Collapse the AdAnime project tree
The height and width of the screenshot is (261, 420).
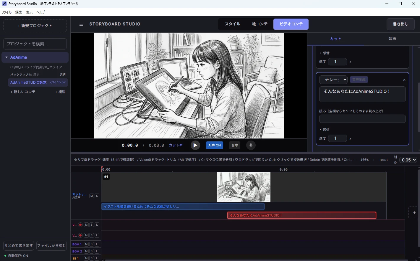pos(7,57)
